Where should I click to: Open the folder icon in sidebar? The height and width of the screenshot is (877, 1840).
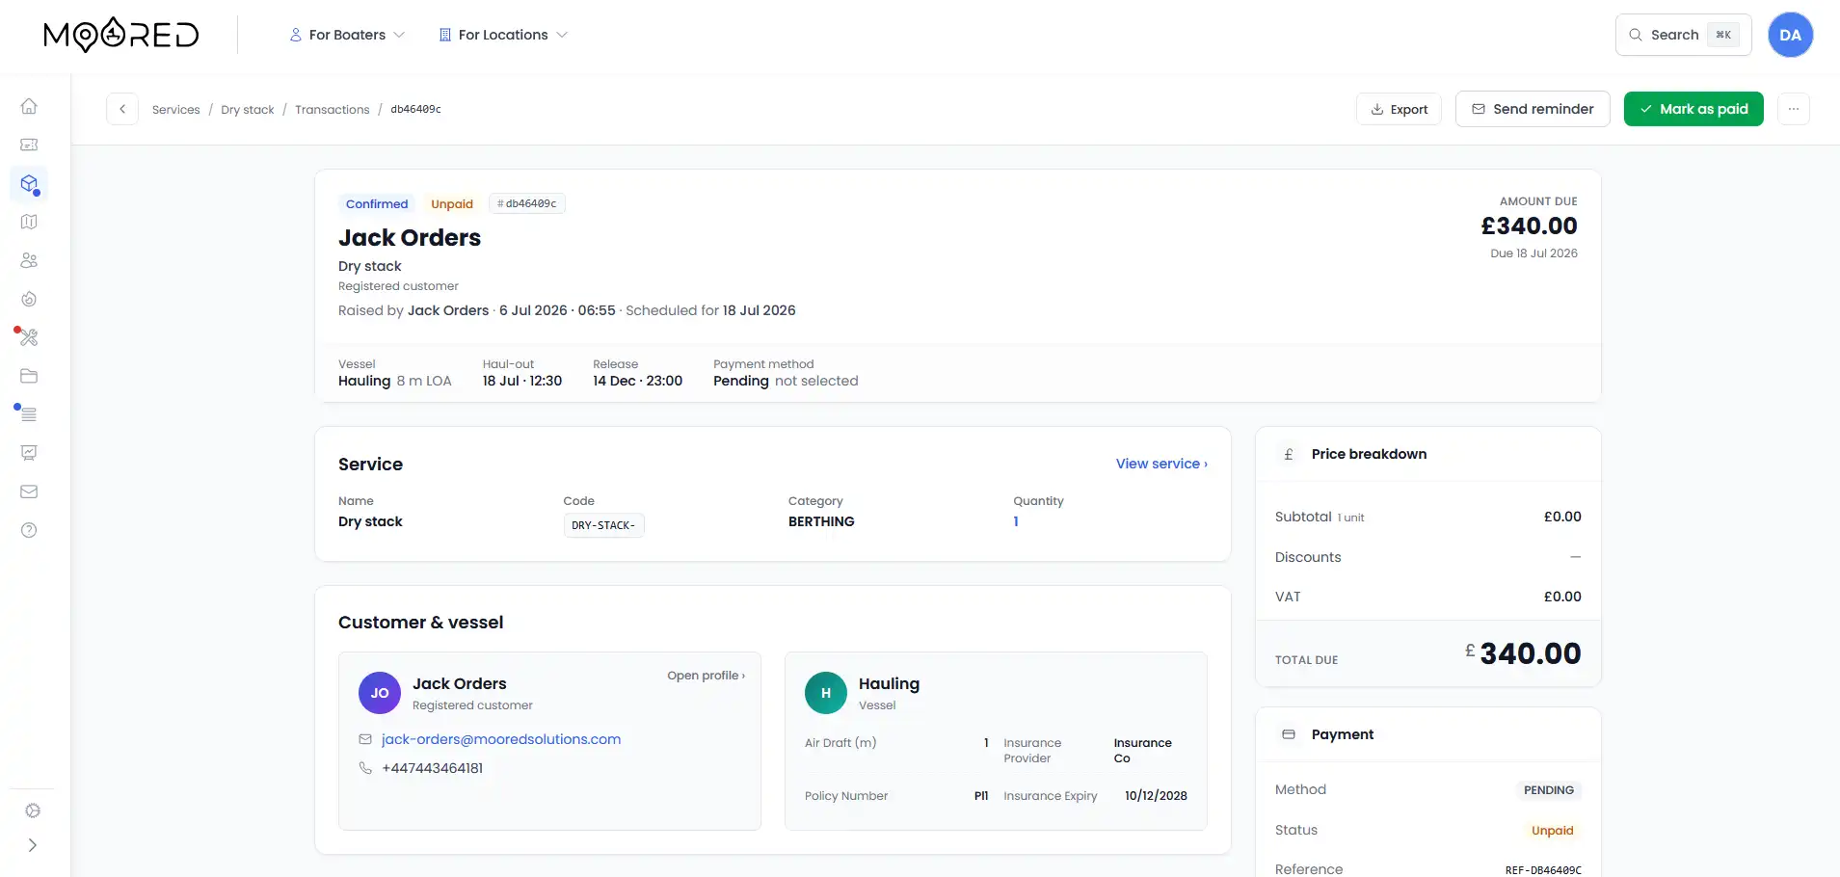pyautogui.click(x=29, y=376)
